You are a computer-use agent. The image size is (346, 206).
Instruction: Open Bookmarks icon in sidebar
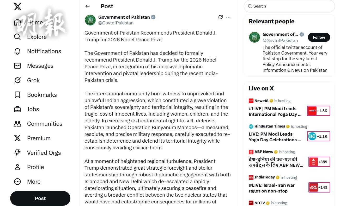[17, 95]
